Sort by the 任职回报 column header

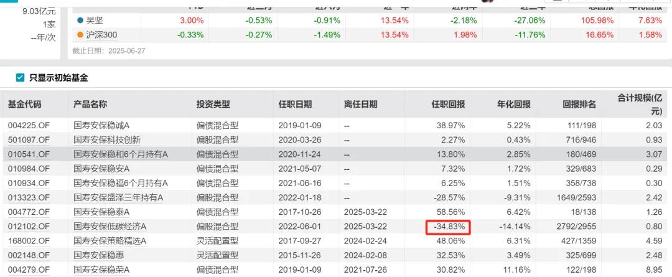pos(448,104)
